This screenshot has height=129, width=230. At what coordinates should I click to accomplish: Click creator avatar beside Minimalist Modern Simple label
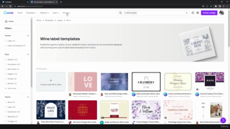pyautogui.click(x=70, y=94)
